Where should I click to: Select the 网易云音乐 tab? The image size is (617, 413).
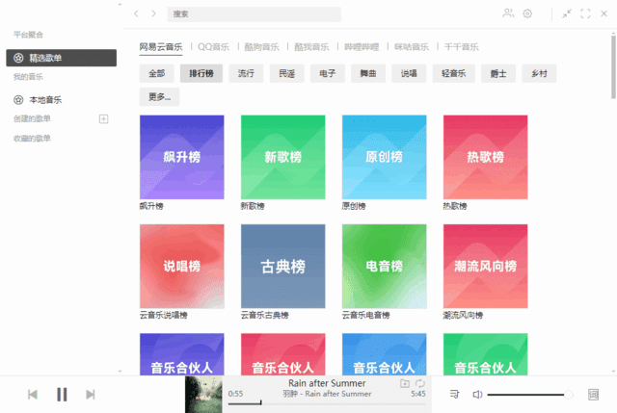pyautogui.click(x=161, y=47)
